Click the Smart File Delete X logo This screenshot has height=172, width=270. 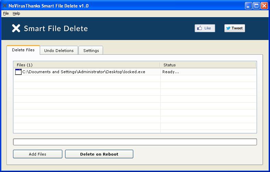(x=16, y=28)
